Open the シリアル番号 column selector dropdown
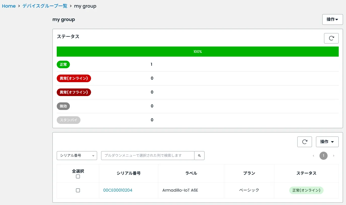 pyautogui.click(x=77, y=155)
